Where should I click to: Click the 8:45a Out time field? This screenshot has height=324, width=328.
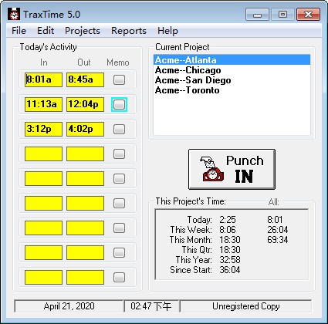tap(85, 79)
